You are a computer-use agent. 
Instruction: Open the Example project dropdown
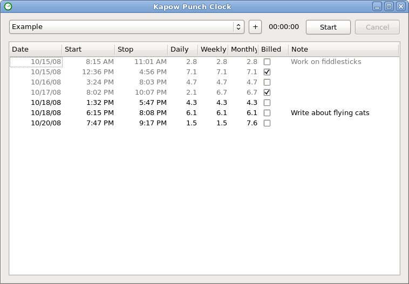pyautogui.click(x=126, y=27)
